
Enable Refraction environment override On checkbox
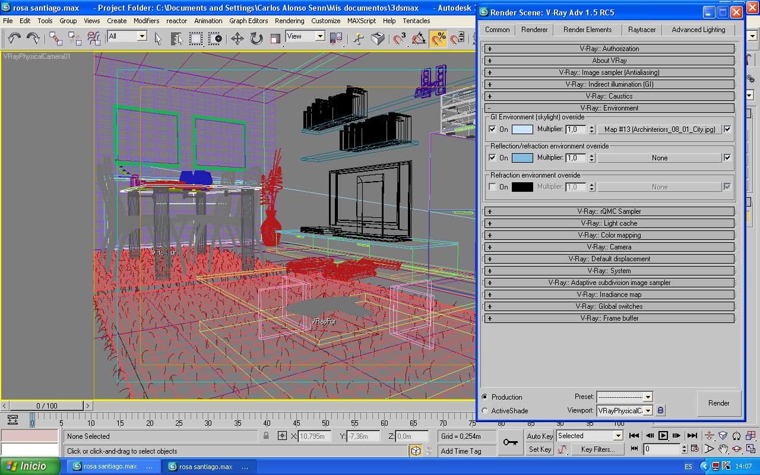click(492, 186)
